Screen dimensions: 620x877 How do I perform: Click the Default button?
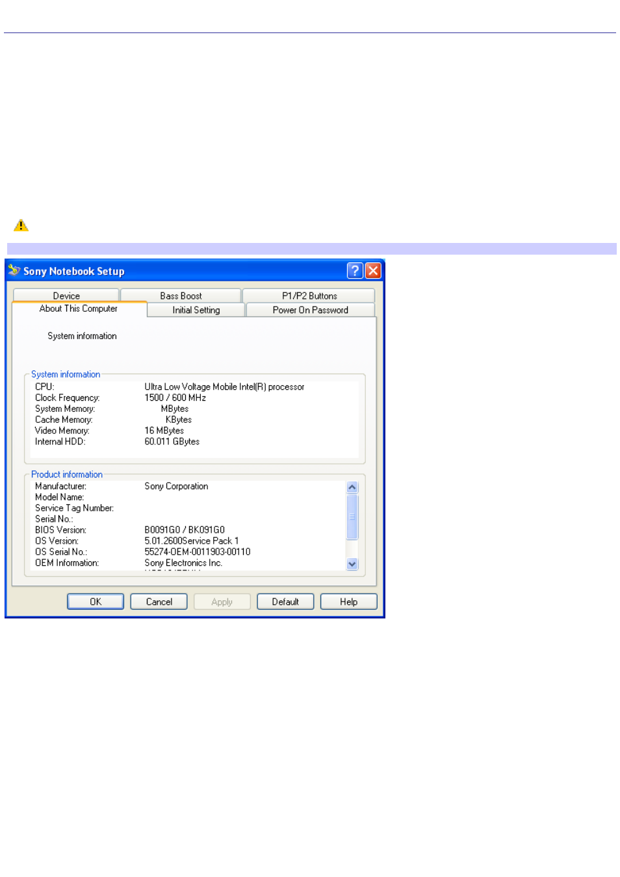[285, 602]
